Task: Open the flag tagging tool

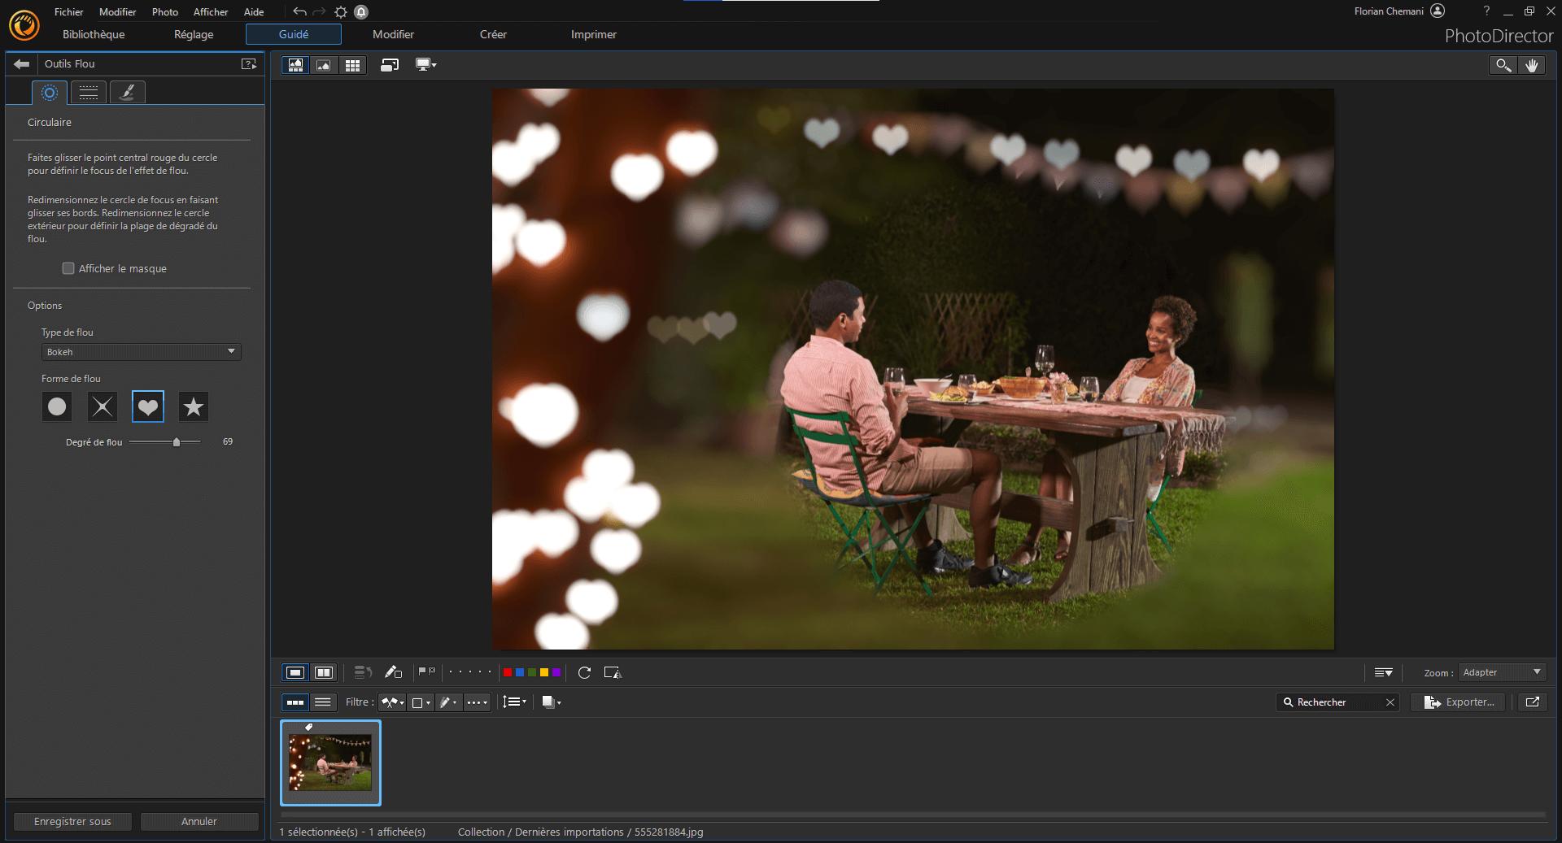Action: (x=425, y=672)
